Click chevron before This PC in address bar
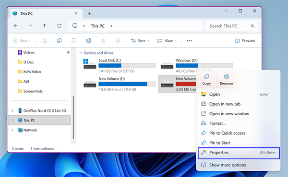This screenshot has width=288, height=177. pyautogui.click(x=84, y=26)
